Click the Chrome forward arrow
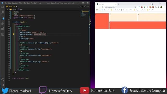The width and height of the screenshot is (167, 94). (100, 7)
